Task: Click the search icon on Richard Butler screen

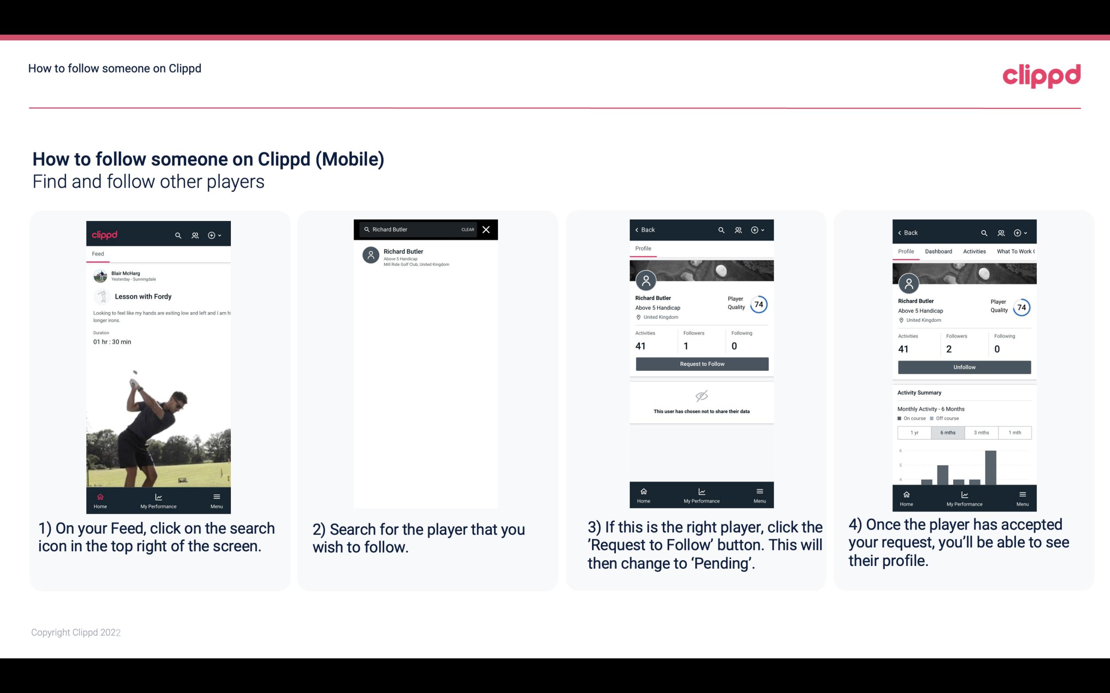Action: pyautogui.click(x=721, y=229)
